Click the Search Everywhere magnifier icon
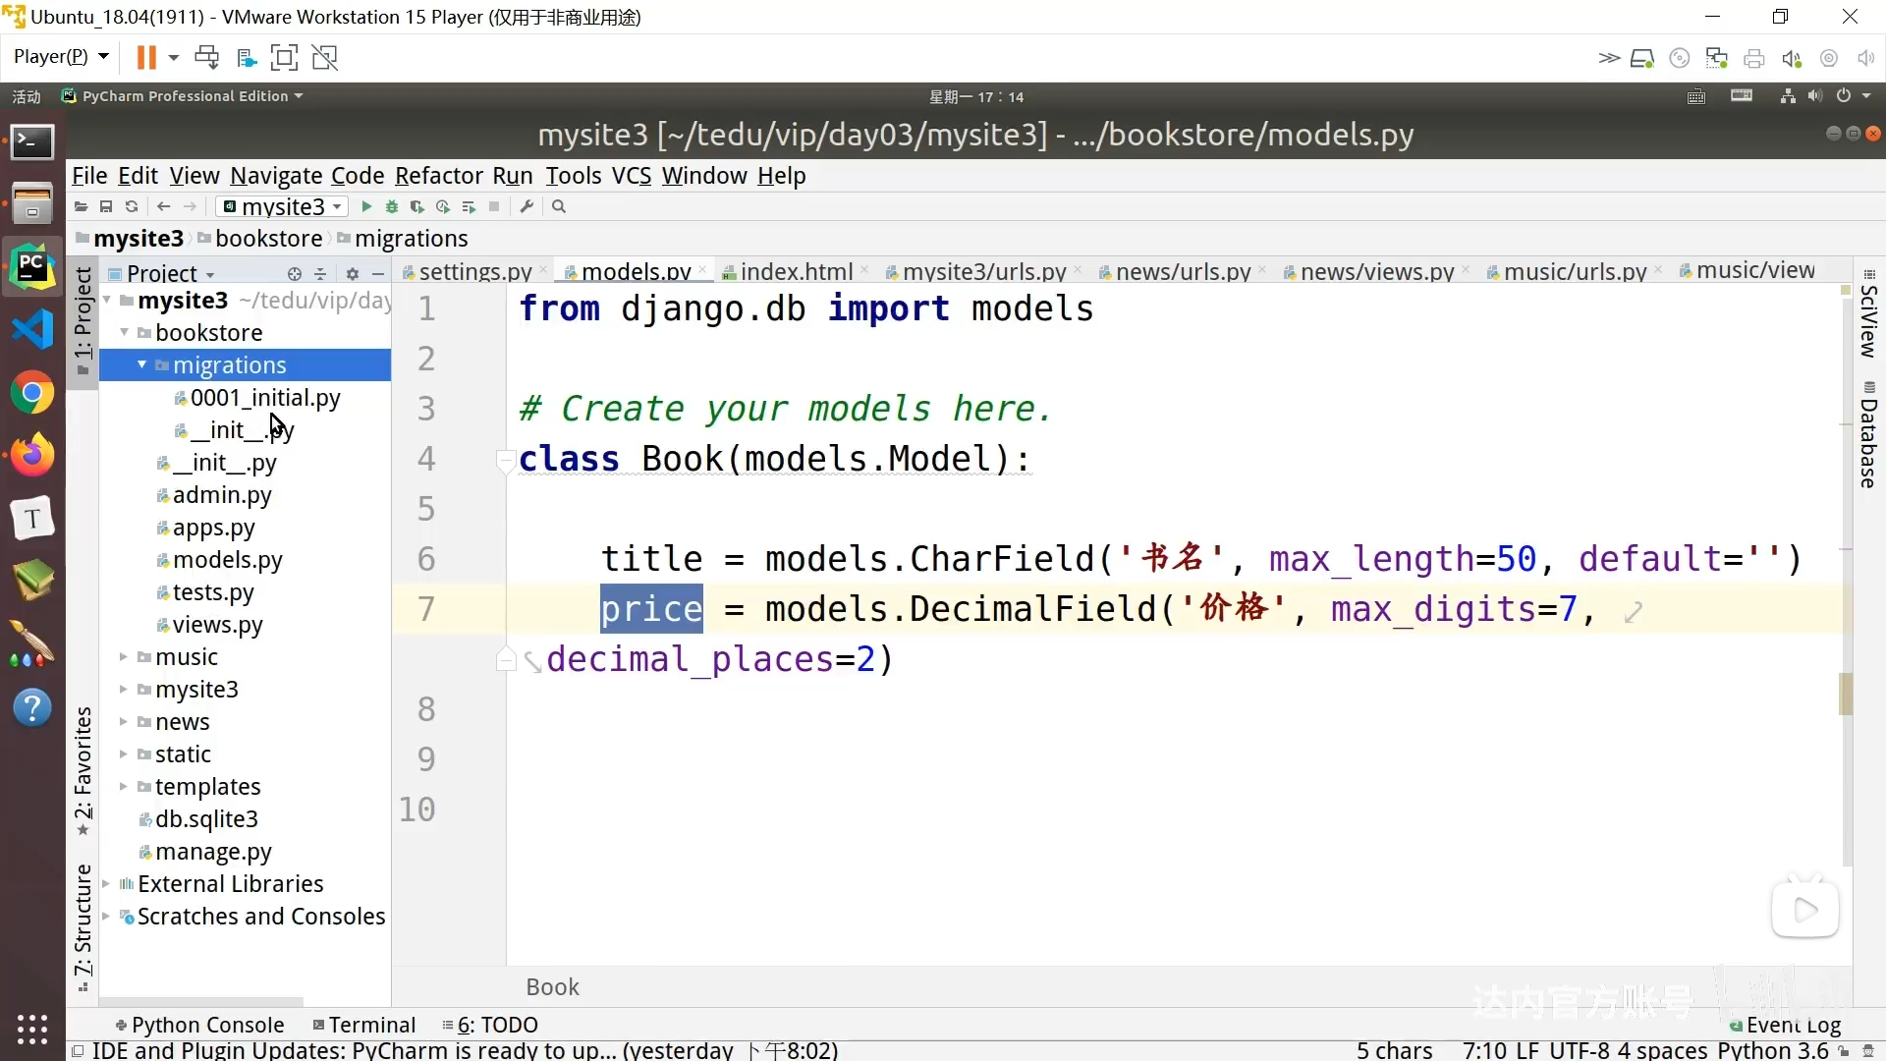The height and width of the screenshot is (1061, 1886). 559,206
